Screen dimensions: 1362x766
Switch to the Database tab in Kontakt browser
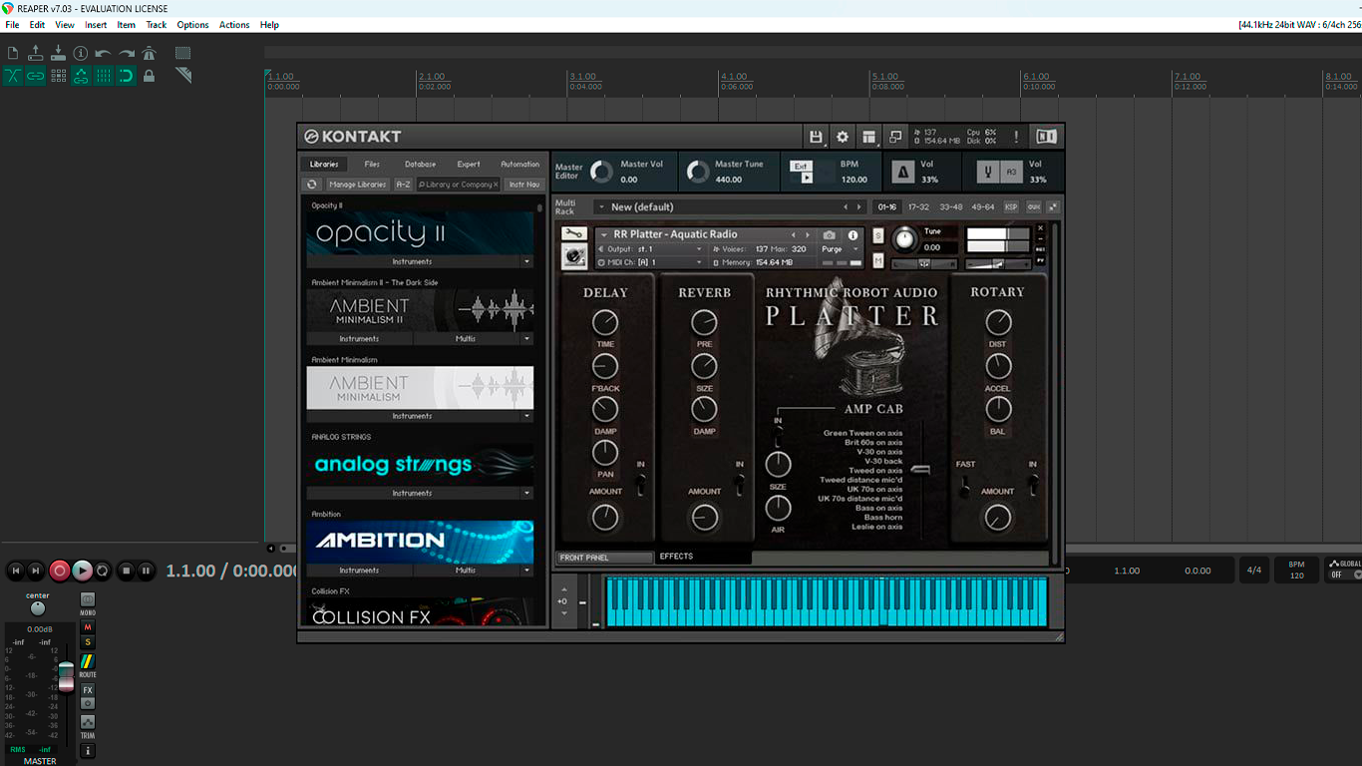pos(420,165)
